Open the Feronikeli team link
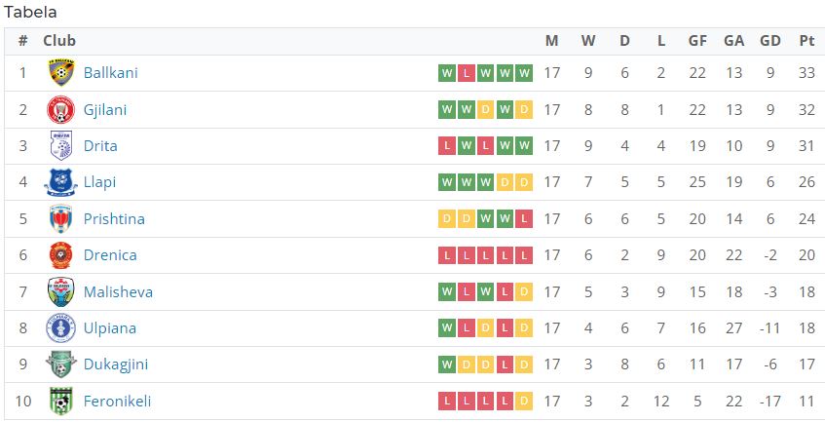 pos(117,401)
